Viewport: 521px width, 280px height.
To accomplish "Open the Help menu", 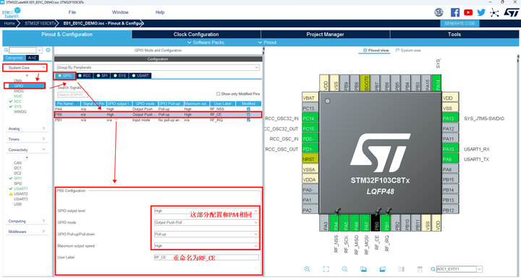I will [x=160, y=12].
